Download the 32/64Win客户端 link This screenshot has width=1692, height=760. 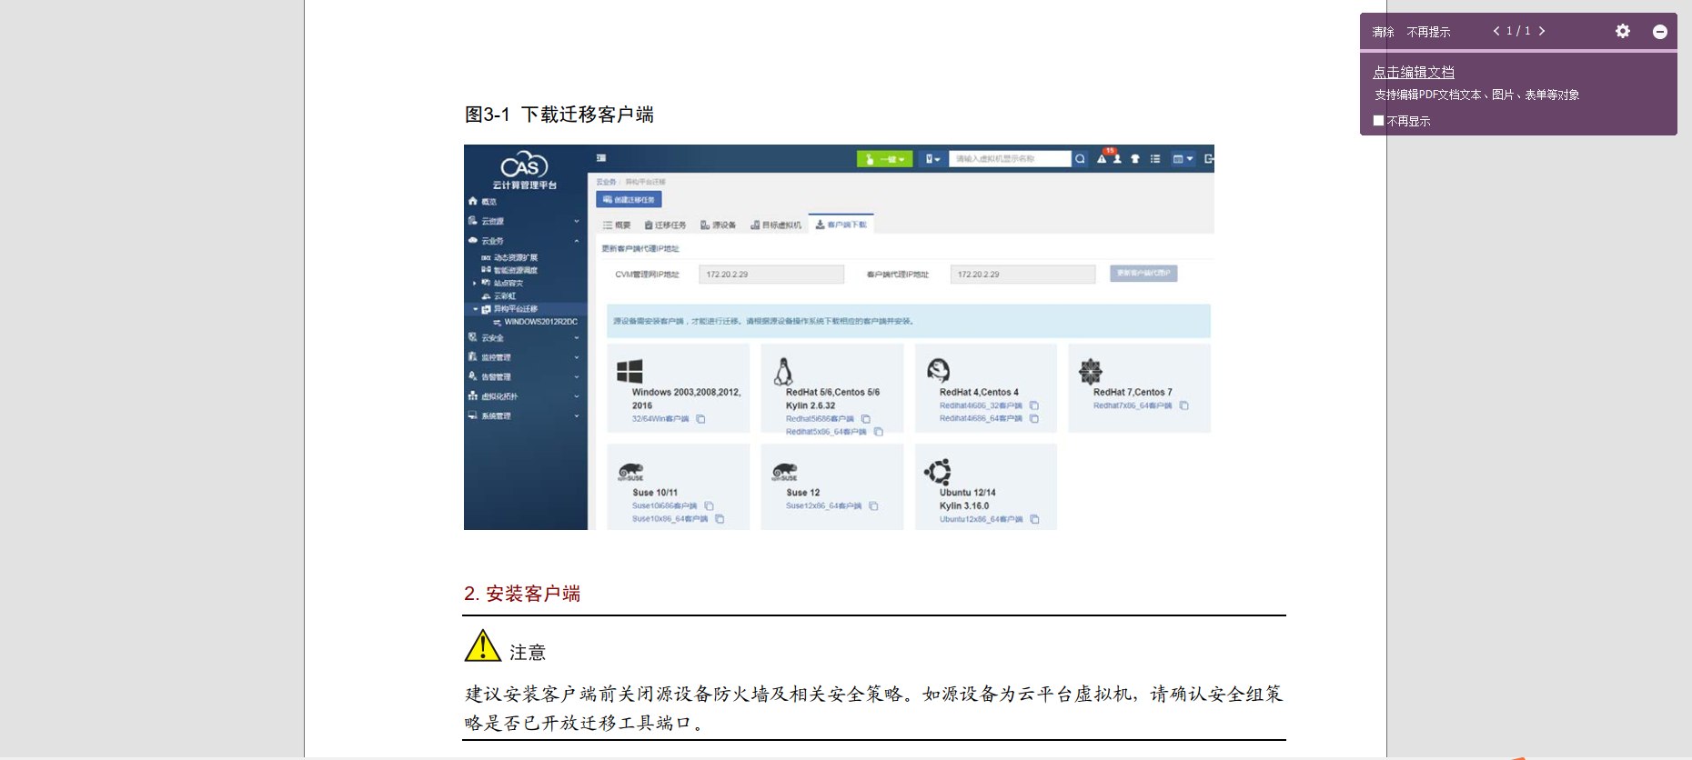click(660, 419)
